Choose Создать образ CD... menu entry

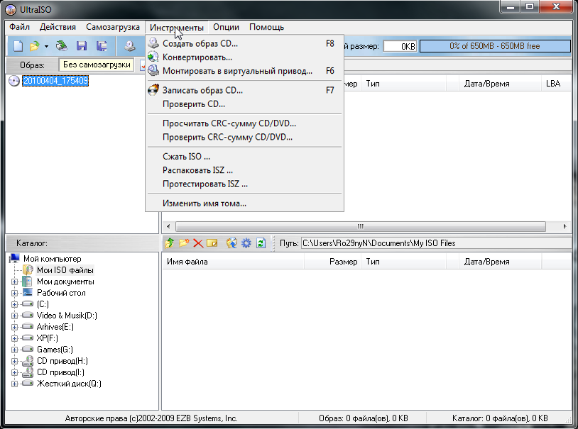coord(244,43)
